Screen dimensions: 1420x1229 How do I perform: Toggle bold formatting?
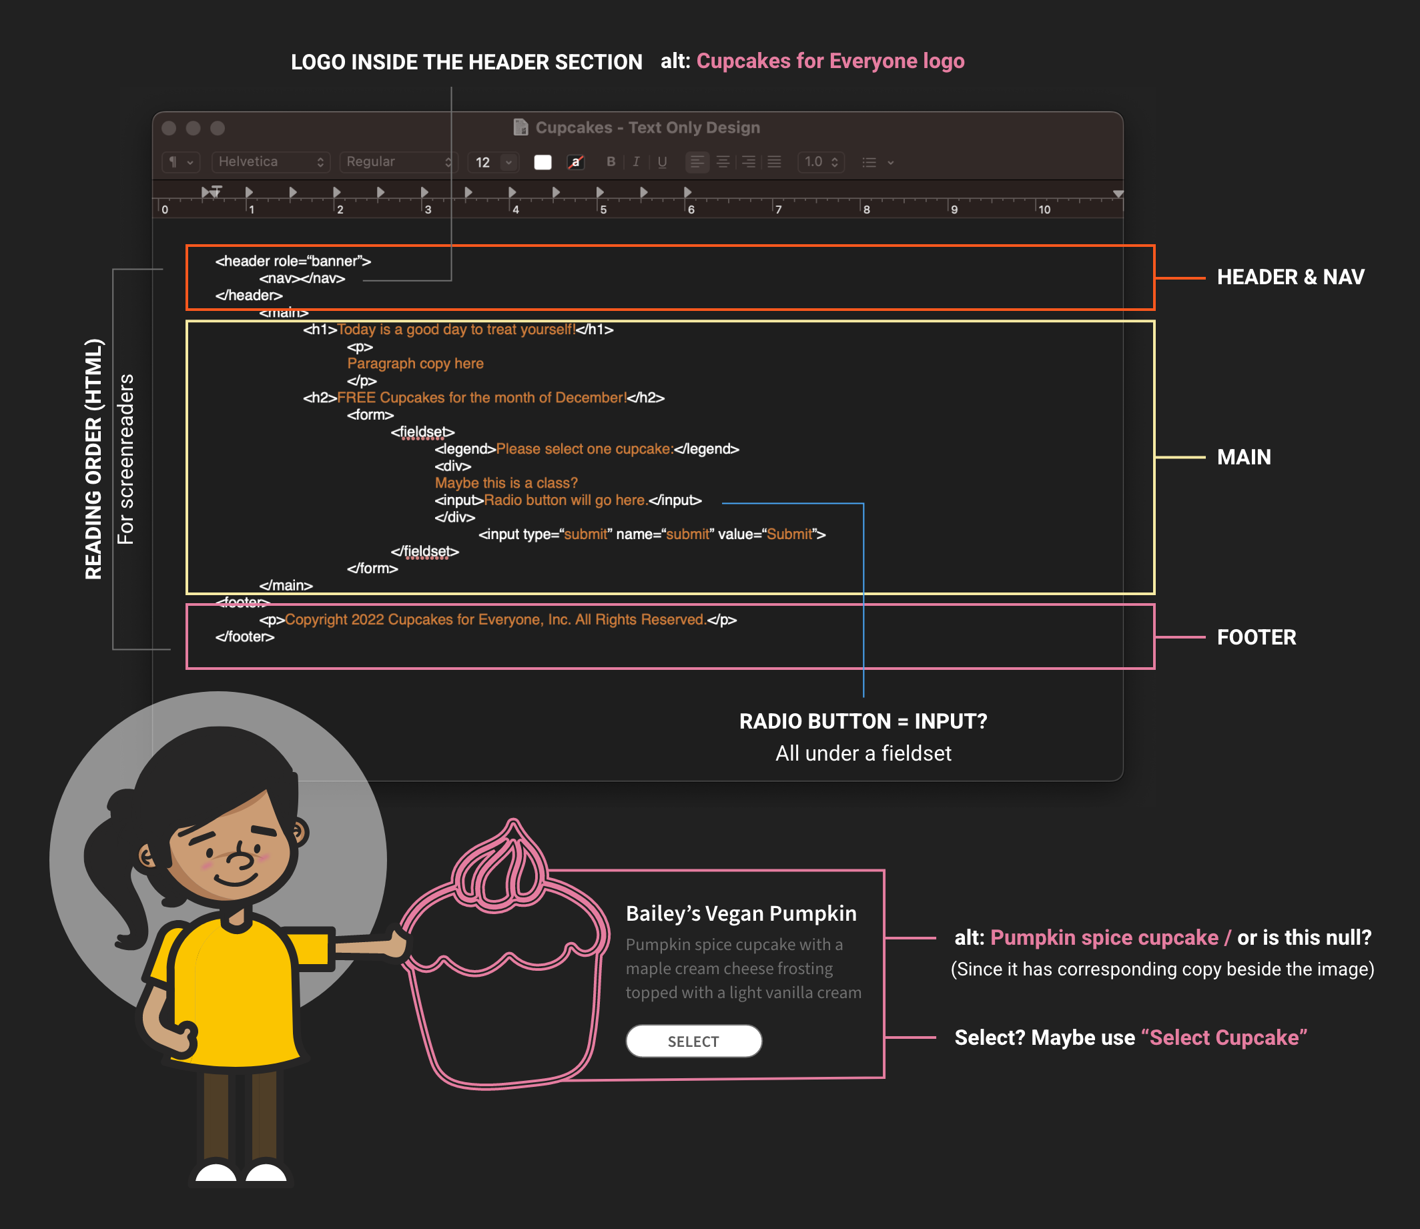click(x=611, y=162)
